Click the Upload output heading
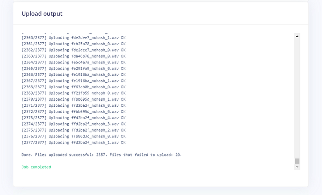The image size is (322, 195). click(42, 13)
